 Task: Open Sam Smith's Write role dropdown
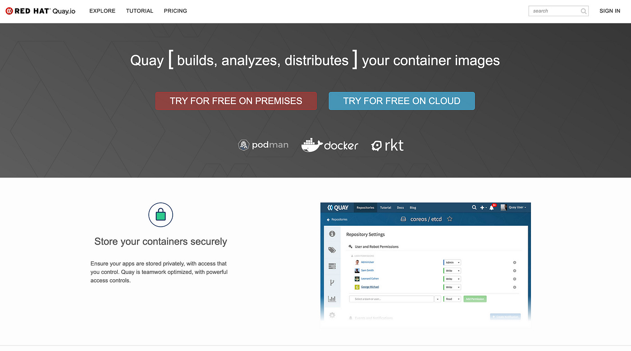(x=453, y=271)
